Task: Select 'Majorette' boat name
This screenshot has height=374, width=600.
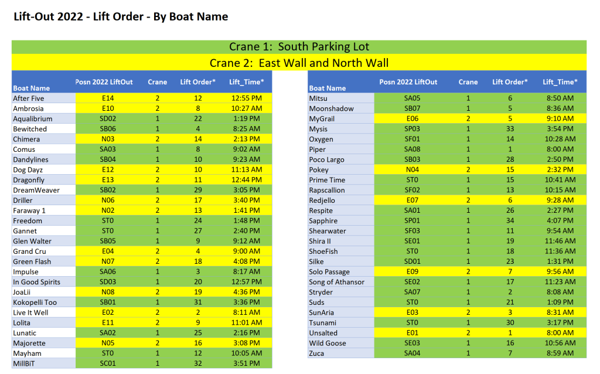Action: tap(29, 344)
